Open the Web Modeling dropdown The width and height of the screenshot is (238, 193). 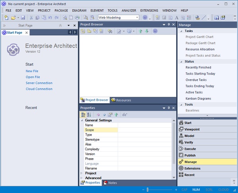click(x=137, y=17)
